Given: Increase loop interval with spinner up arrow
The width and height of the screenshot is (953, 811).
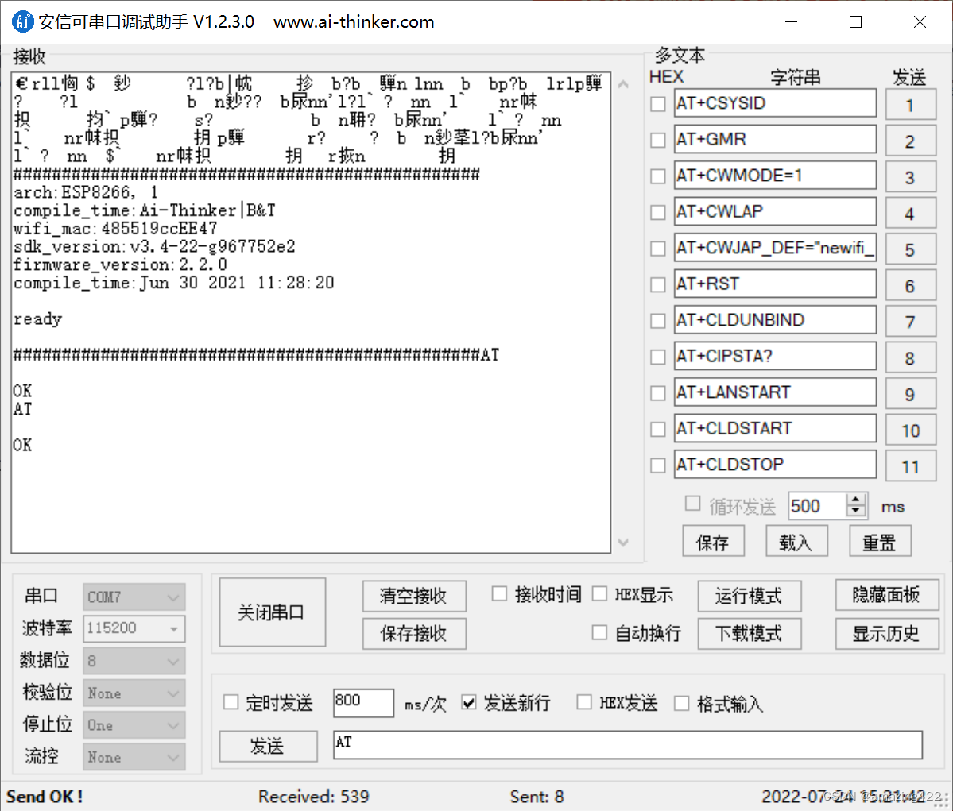Looking at the screenshot, I should click(856, 500).
